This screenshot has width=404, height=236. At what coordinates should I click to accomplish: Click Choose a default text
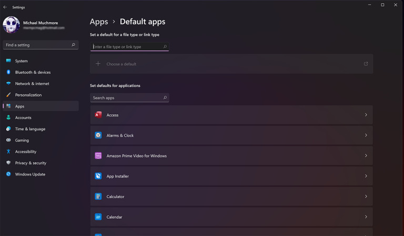[x=122, y=64]
